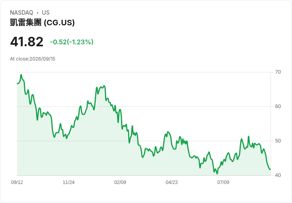The image size is (292, 203).
Task: Click the price change -0.52(-1.23%)
Action: (72, 42)
